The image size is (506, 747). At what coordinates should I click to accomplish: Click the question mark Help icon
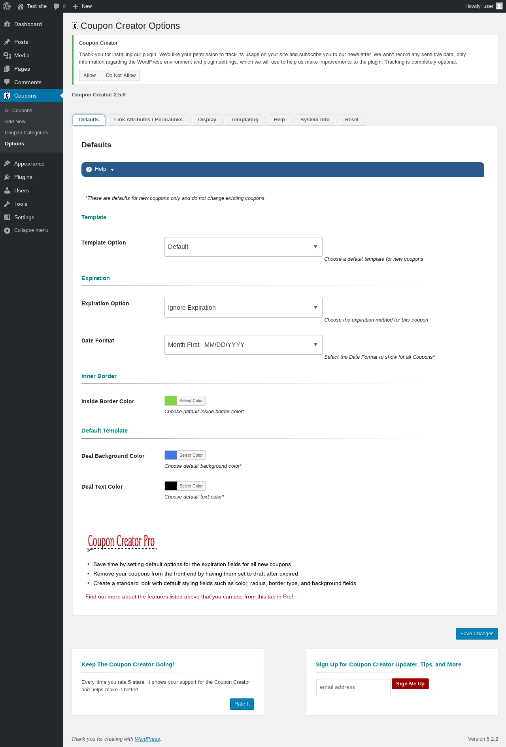coord(89,169)
